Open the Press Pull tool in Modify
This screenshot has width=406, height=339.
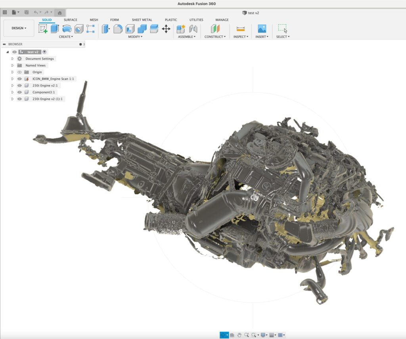click(105, 28)
